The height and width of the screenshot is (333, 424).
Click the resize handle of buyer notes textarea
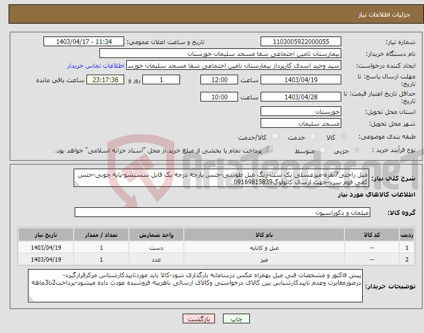[31, 299]
